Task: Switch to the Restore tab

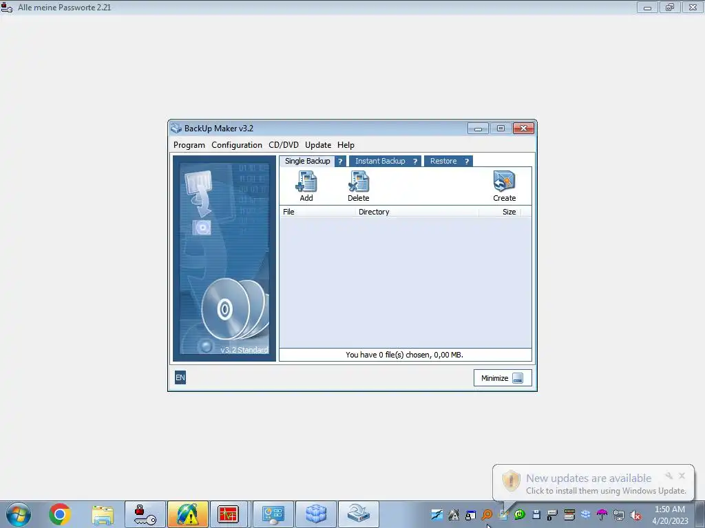Action: pos(443,161)
